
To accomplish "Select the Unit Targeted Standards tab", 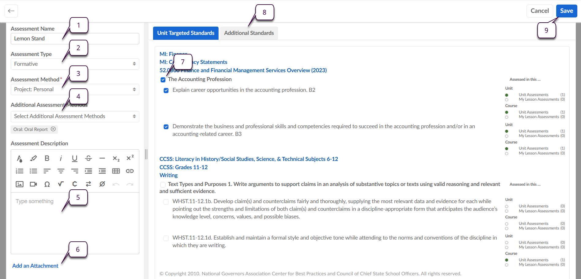I will tap(186, 33).
